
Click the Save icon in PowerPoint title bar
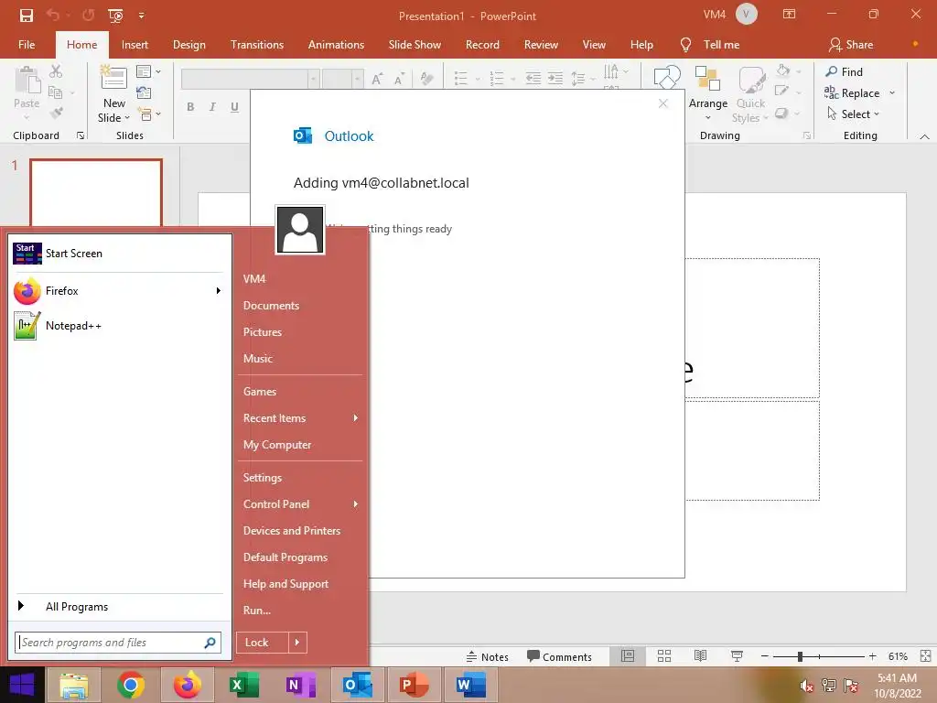point(27,16)
